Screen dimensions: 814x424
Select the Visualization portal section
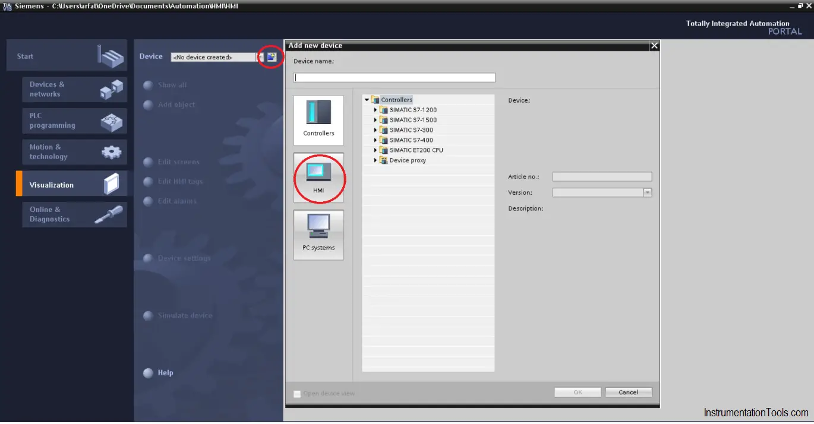[71, 183]
